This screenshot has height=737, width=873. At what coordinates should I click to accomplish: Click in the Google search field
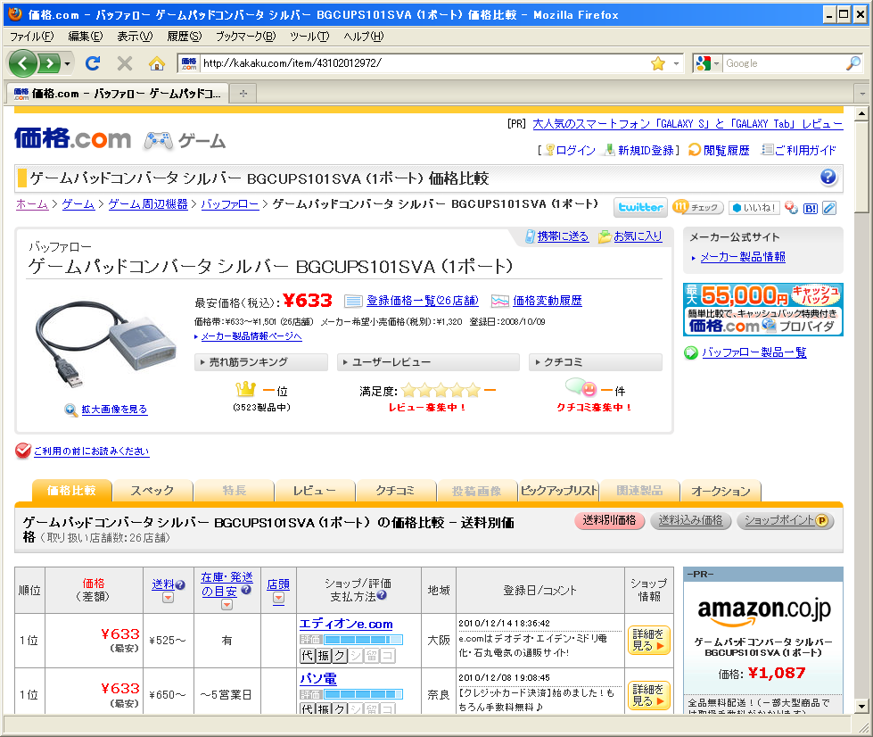click(x=784, y=63)
